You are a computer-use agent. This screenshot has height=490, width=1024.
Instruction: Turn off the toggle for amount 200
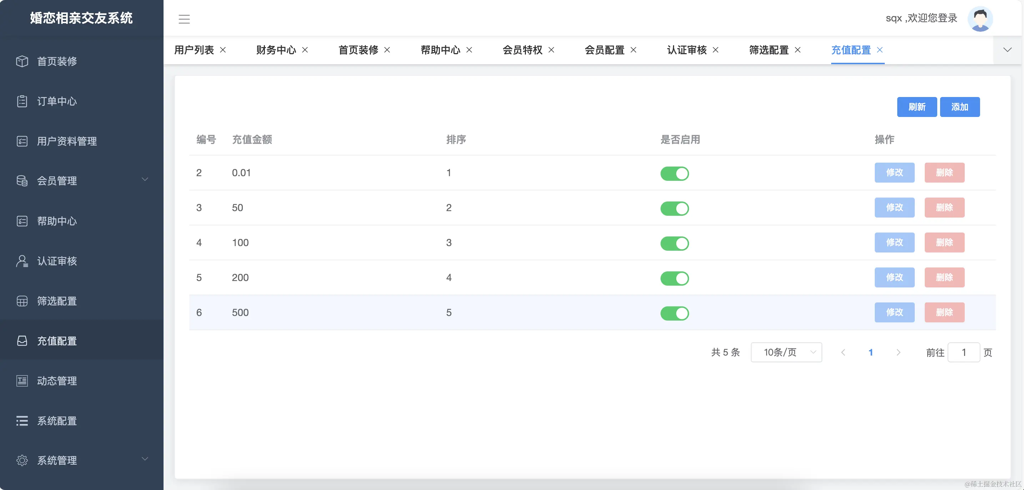pos(674,279)
